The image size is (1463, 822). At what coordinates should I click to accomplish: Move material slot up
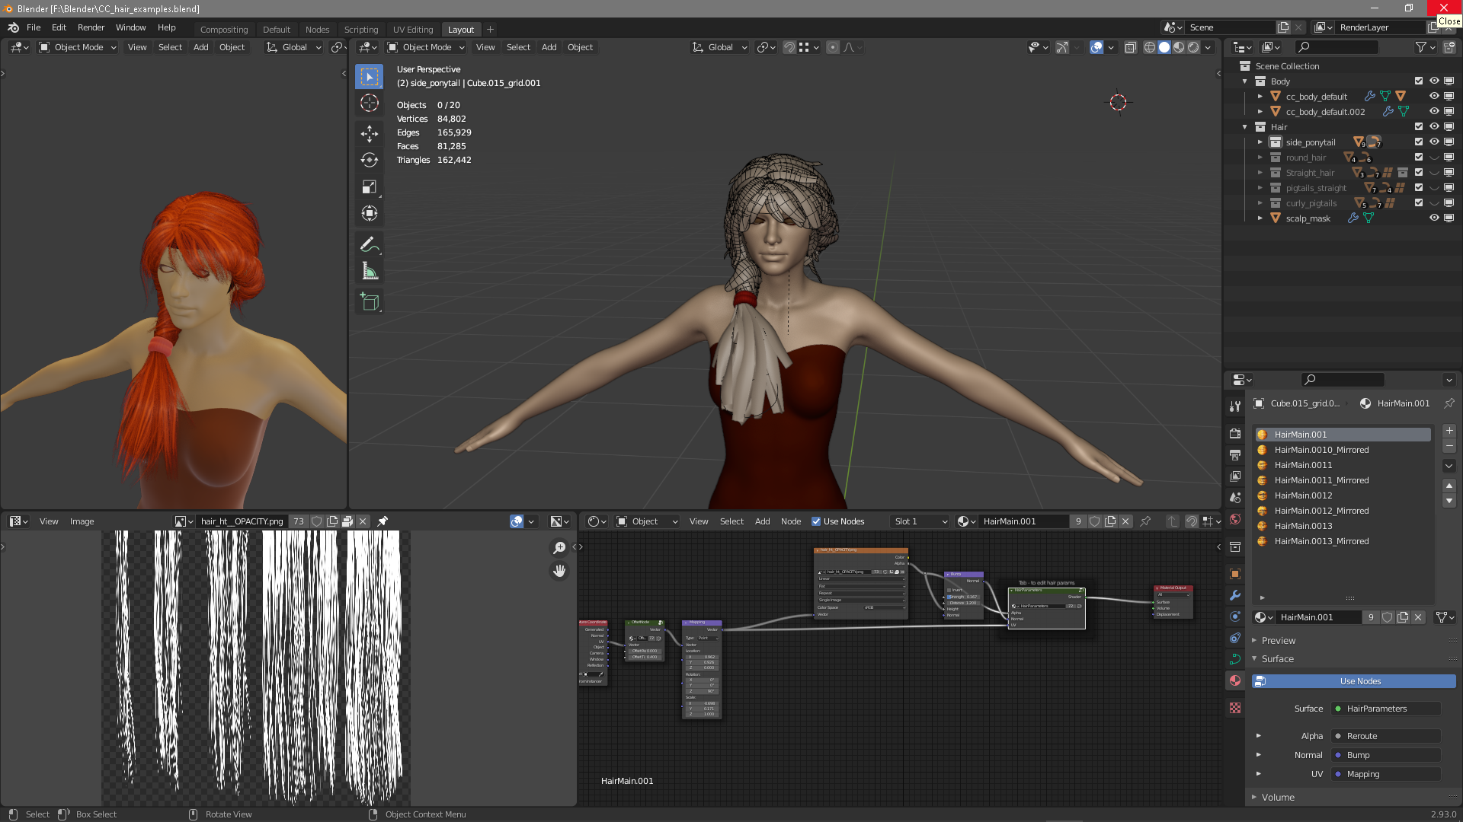tap(1449, 486)
